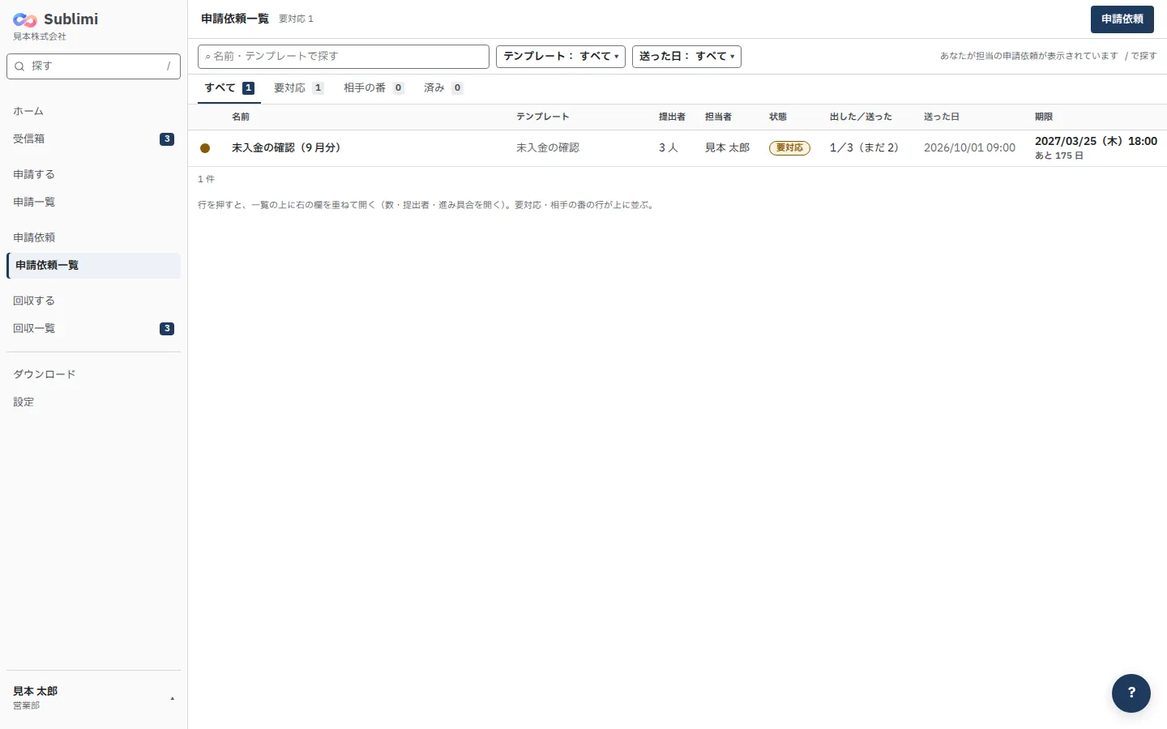Go to ホーム in the sidebar
Image resolution: width=1167 pixels, height=729 pixels.
pyautogui.click(x=93, y=112)
